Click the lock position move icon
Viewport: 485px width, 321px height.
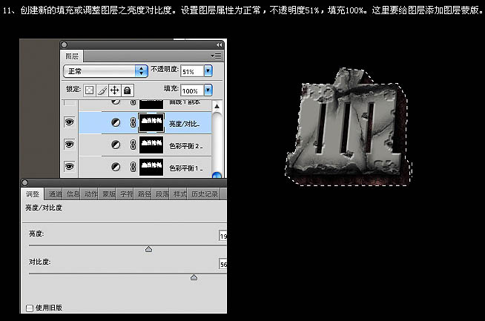pyautogui.click(x=115, y=90)
